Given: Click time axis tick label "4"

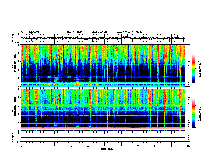Looking at the screenshot, I should pos(88,146).
